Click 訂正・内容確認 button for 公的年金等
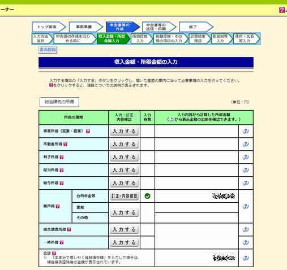 124,196
